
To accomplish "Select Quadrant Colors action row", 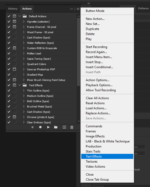I will pyautogui.click(x=37, y=64).
